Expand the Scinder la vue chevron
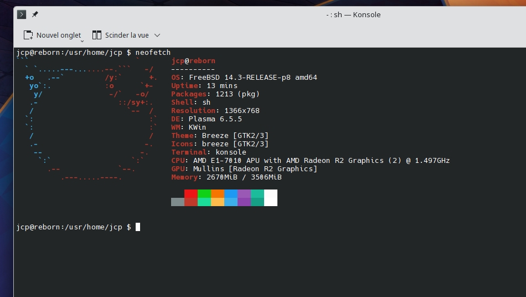 click(x=157, y=35)
